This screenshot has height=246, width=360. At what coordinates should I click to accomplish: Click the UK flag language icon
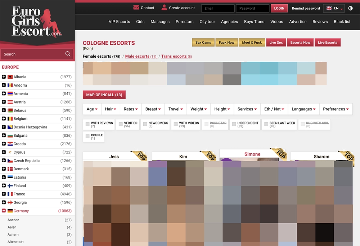(x=329, y=8)
